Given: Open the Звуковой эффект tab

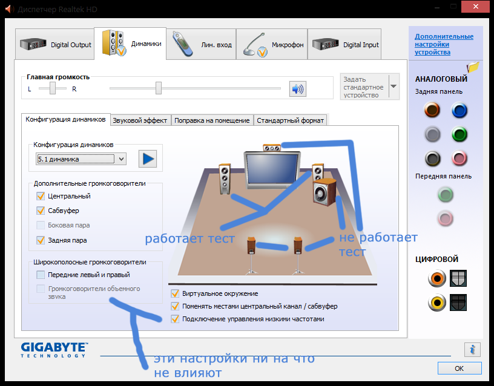Looking at the screenshot, I should (140, 120).
